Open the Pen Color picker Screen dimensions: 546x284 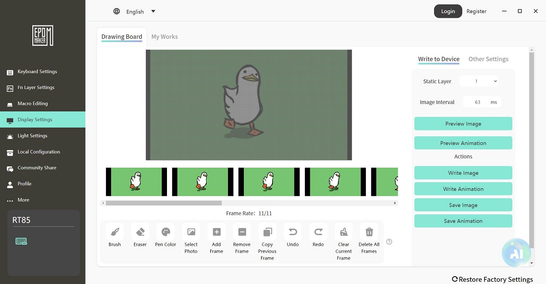click(166, 232)
